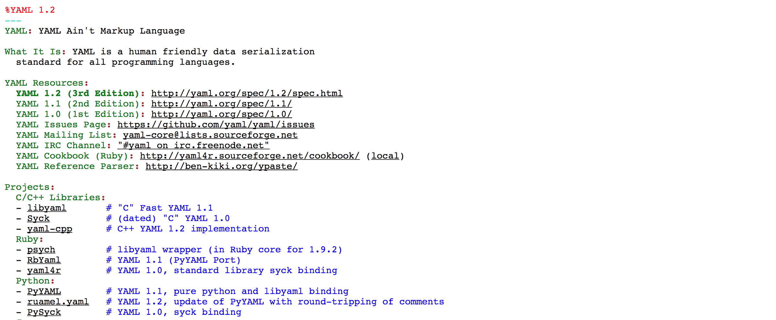Screen dimensions: 776x320
Task: Open the Syck project link
Action: [x=38, y=218]
